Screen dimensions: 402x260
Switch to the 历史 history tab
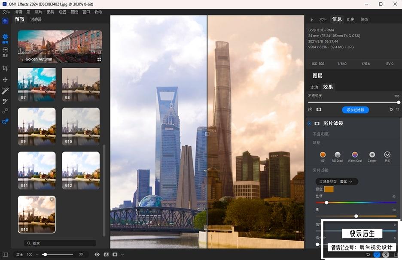coord(350,19)
